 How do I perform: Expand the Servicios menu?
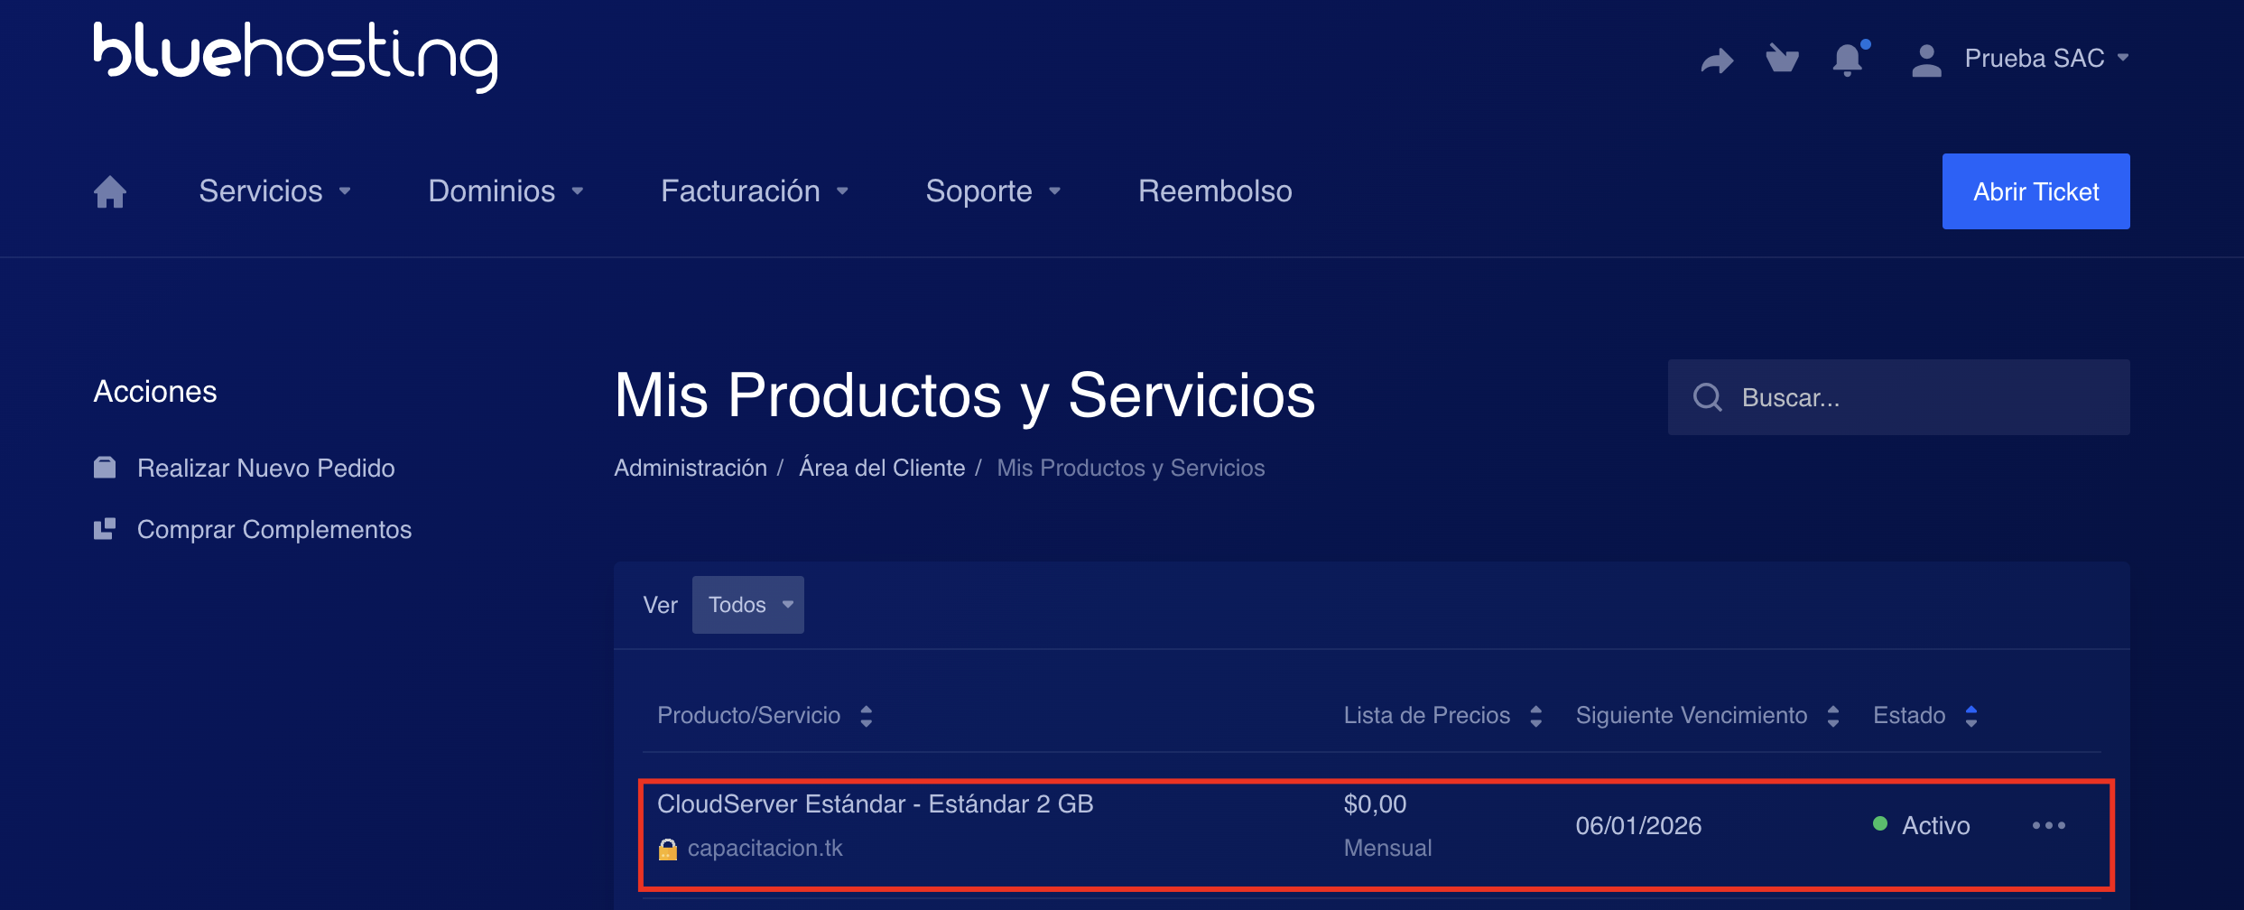point(274,191)
